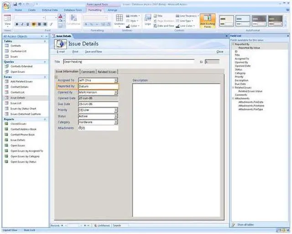Click the Add Existing Fields button
Viewport: 292px width, 234px height.
coord(208,21)
